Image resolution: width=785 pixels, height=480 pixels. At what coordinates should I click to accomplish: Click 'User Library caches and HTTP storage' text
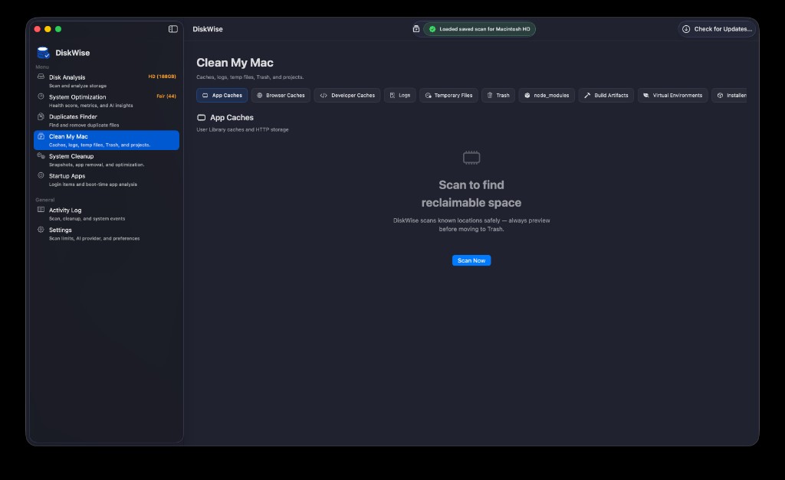click(242, 129)
